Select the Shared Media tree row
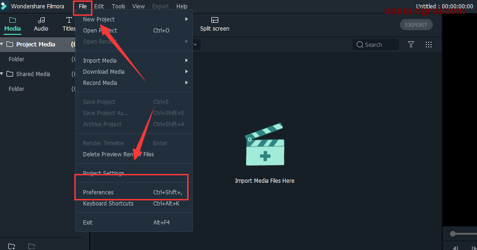Screen dimensions: 477x250 click(38, 74)
